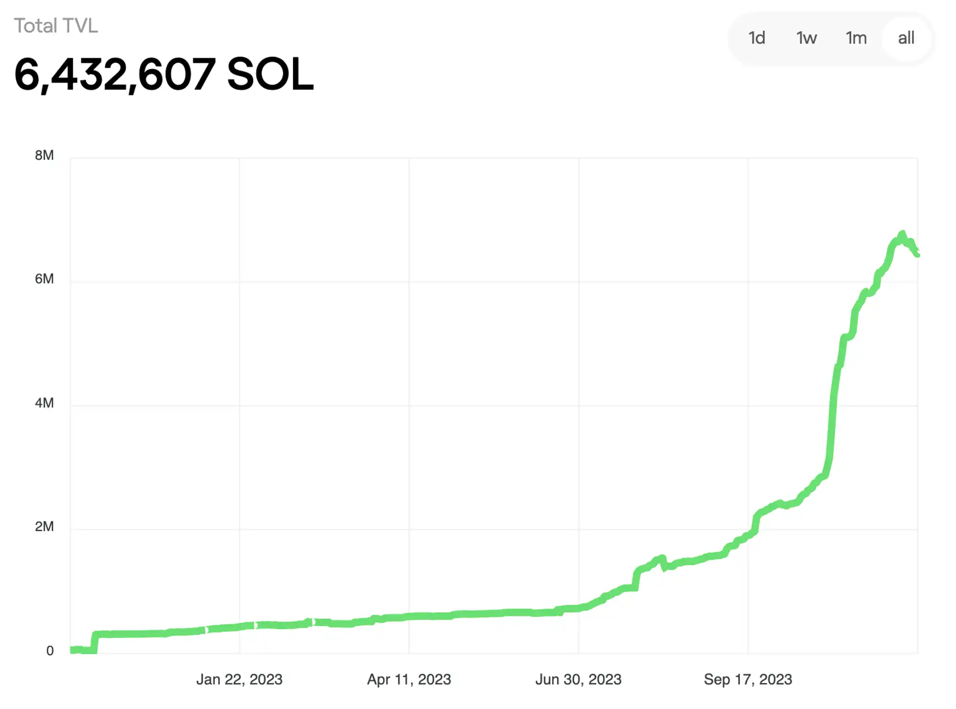956x709 pixels.
Task: Switch chart to 1w range
Action: (x=806, y=38)
